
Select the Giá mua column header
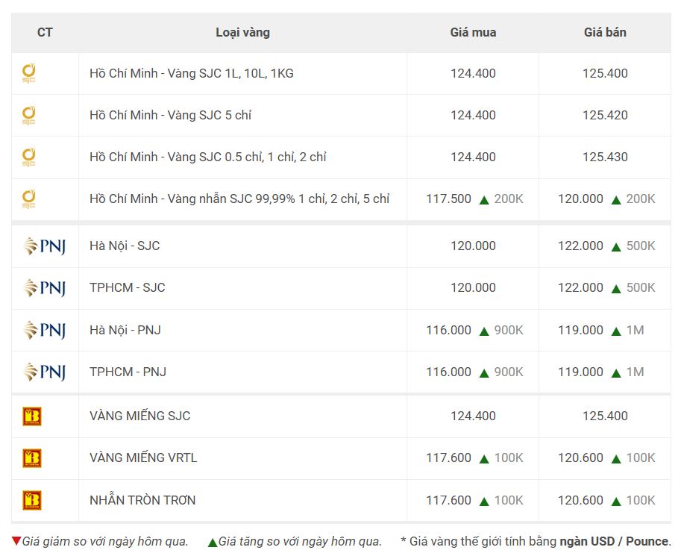point(473,33)
